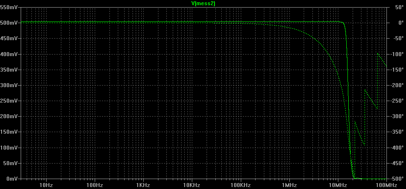The width and height of the screenshot is (406, 189).
Task: Click the 500mV left axis label
Action: [x=8, y=23]
